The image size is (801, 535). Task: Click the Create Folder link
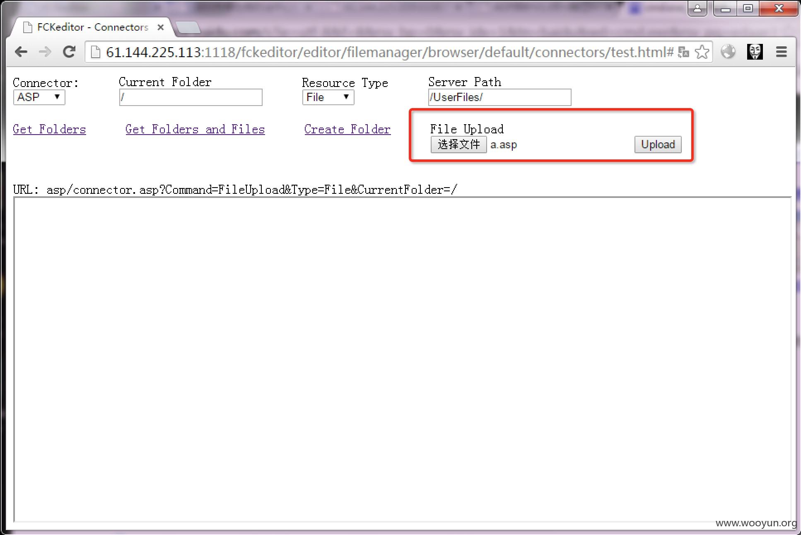tap(347, 129)
